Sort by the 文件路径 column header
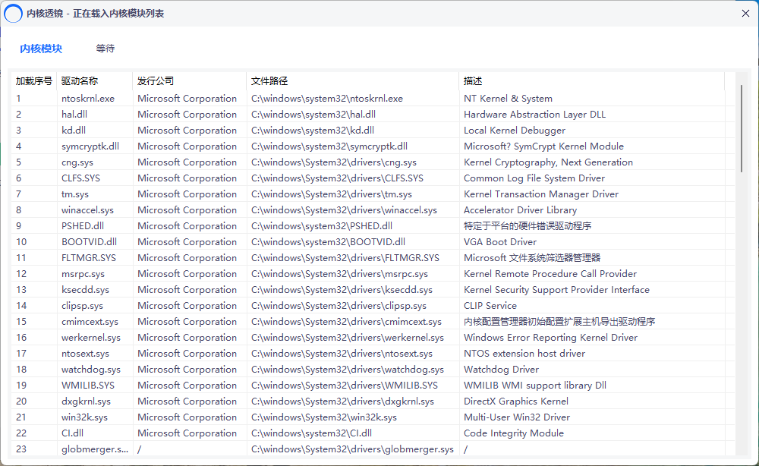Screen dimensions: 759x466 pos(267,80)
